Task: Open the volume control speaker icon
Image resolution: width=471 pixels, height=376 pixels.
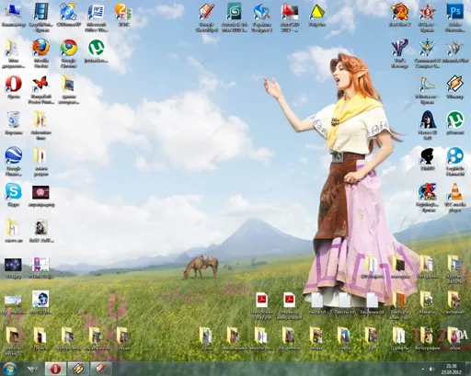Action: pyautogui.click(x=431, y=369)
